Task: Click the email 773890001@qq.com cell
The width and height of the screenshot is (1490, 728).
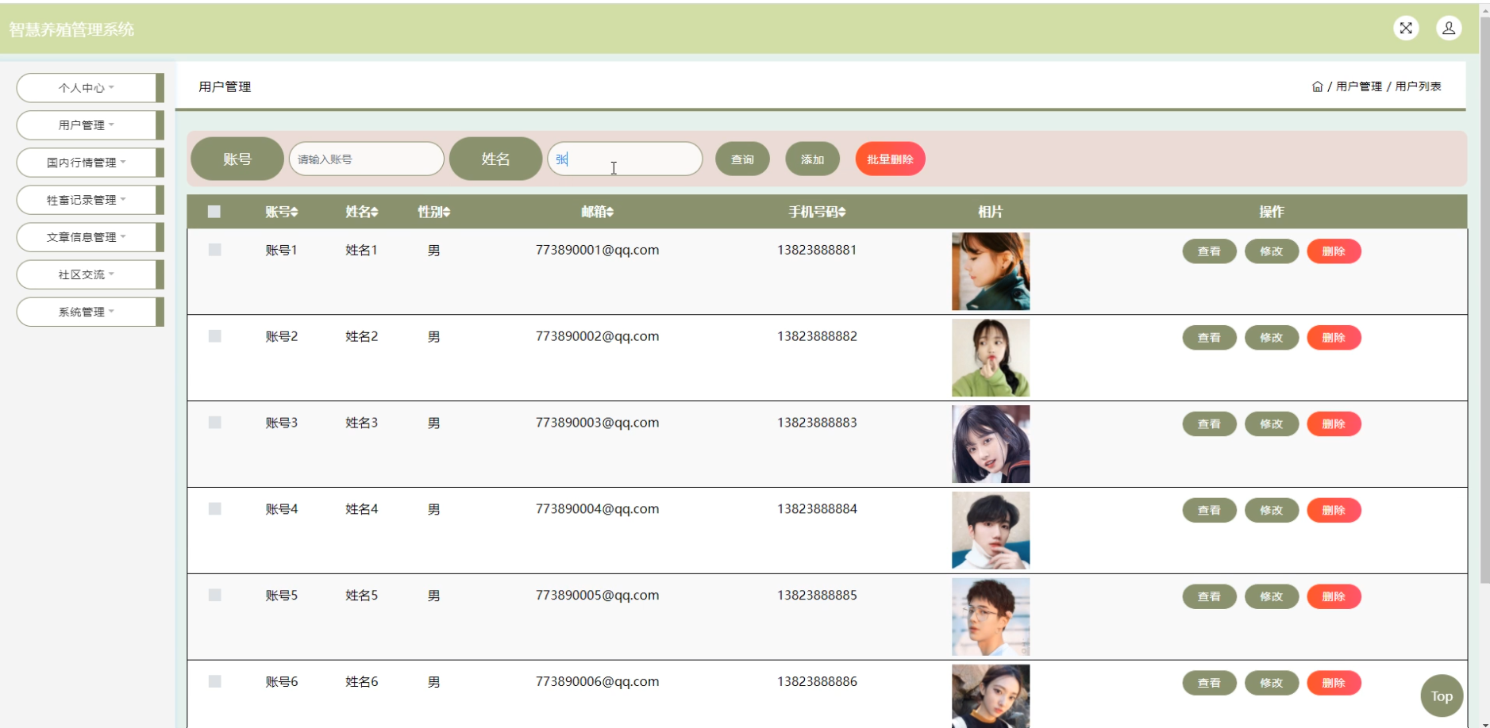Action: point(597,250)
